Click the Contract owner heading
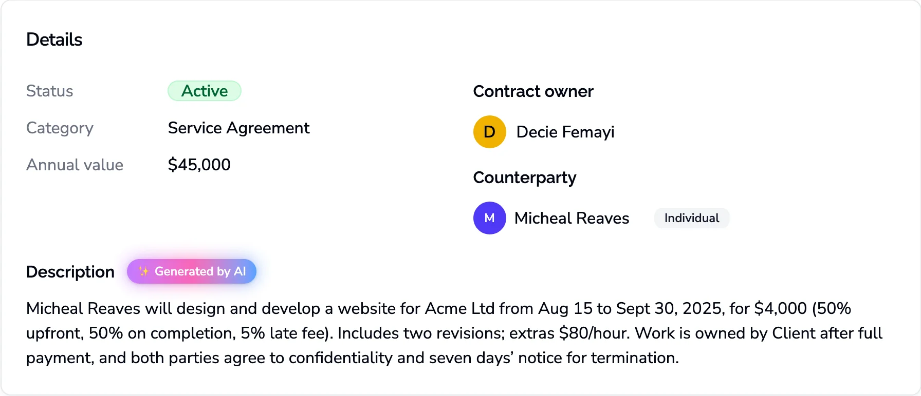 (533, 91)
